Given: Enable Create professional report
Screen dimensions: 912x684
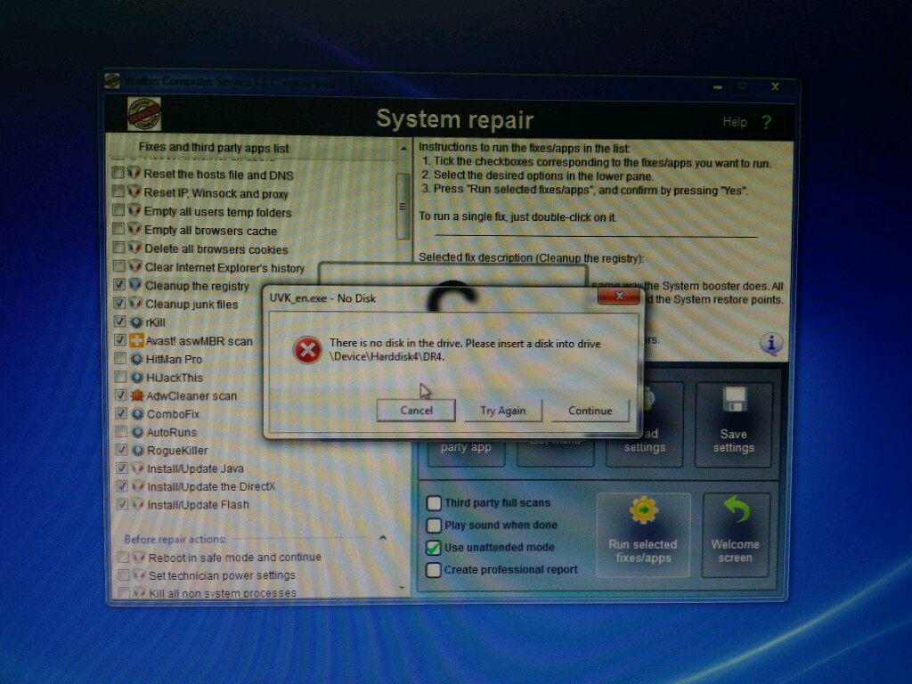Looking at the screenshot, I should point(434,569).
